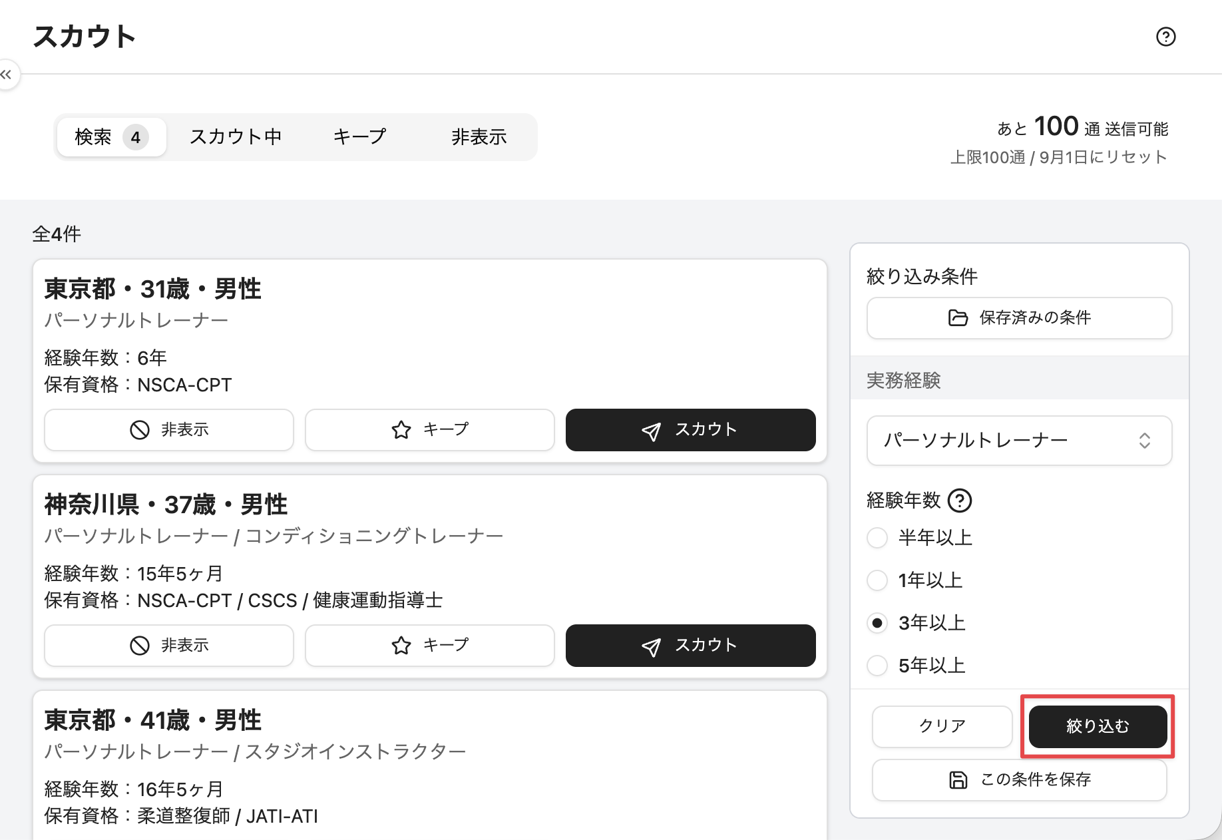The image size is (1222, 840).
Task: Click 全4件 result count text
Action: [x=57, y=234]
